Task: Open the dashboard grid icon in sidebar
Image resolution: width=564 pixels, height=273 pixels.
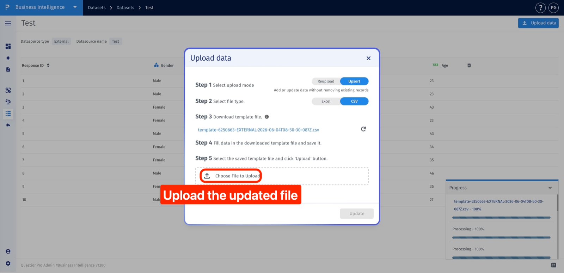Action: 8,46
